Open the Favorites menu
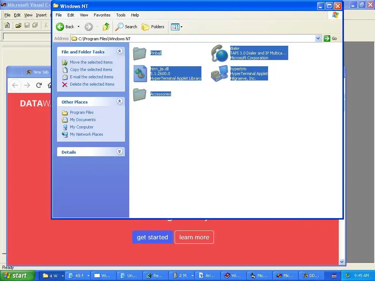Screen dimensions: 375x281 pyautogui.click(x=102, y=15)
